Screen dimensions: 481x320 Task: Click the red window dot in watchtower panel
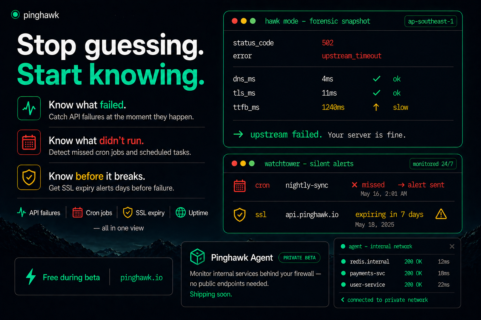click(234, 163)
